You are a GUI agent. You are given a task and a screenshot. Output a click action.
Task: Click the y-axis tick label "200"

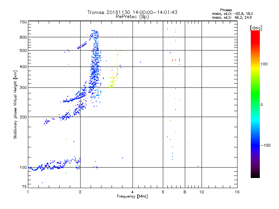point(23,117)
